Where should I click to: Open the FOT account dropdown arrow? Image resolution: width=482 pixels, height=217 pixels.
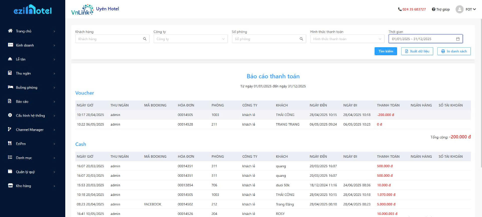click(x=474, y=10)
